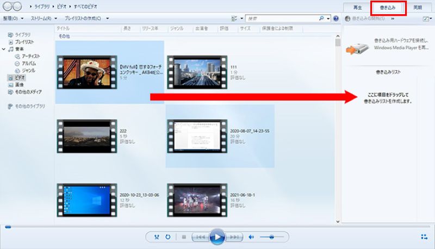Click the Stop playback button
This screenshot has width=435, height=249.
(184, 237)
